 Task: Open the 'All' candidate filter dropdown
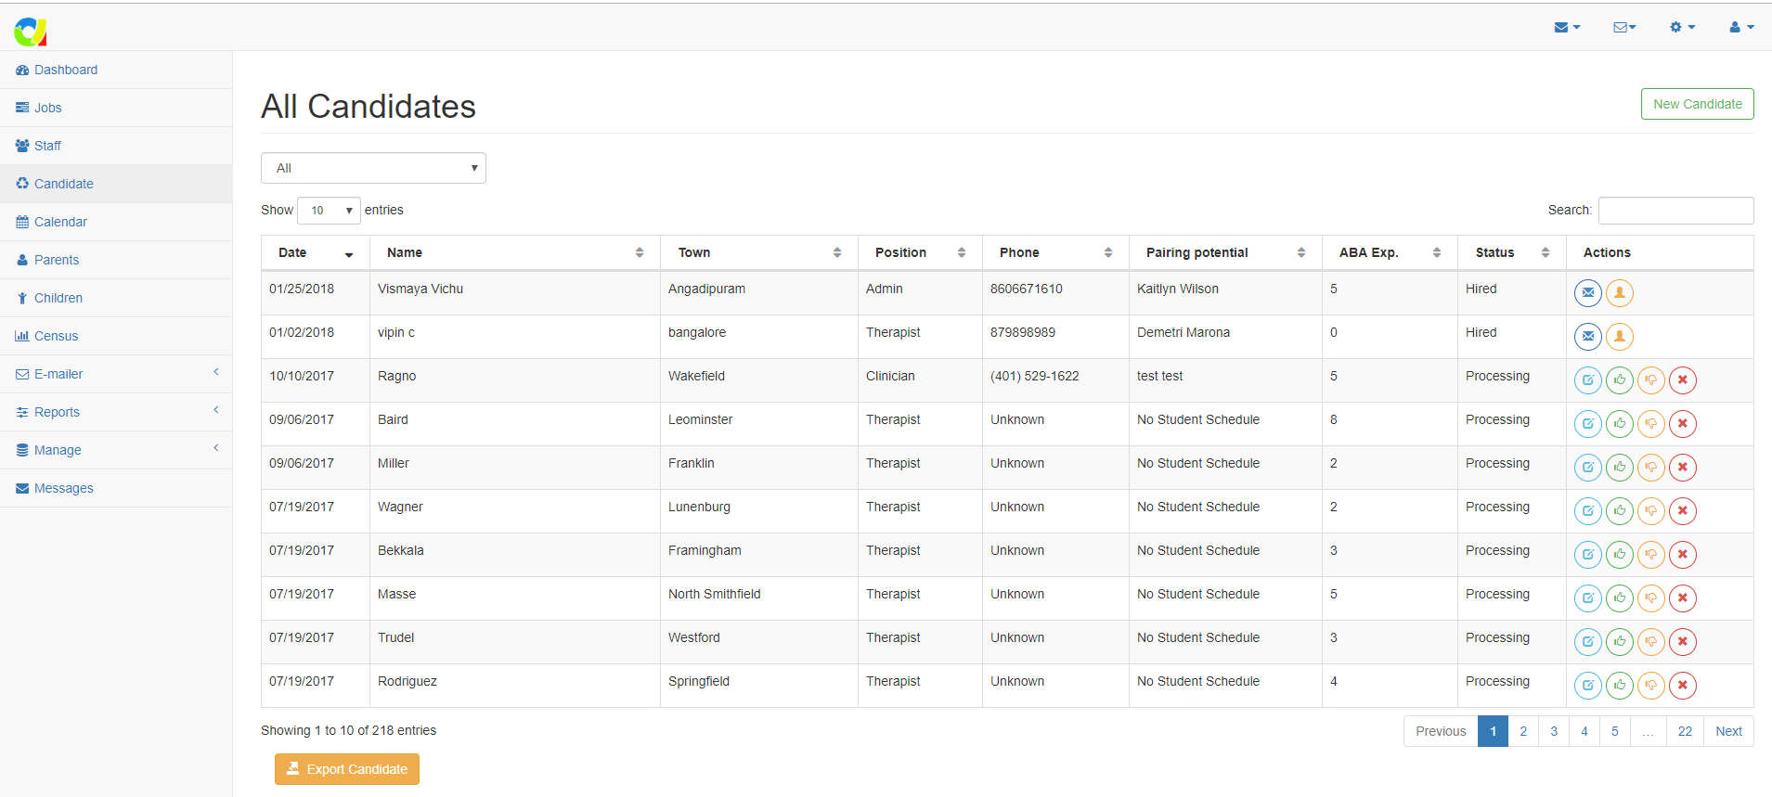[x=373, y=168]
